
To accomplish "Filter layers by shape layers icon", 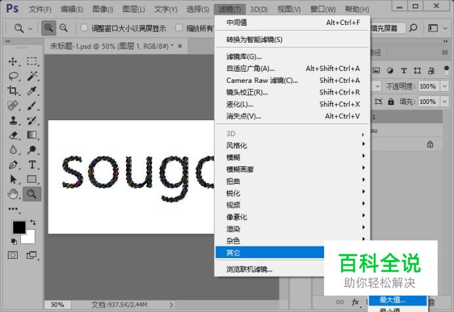I will tap(417, 71).
